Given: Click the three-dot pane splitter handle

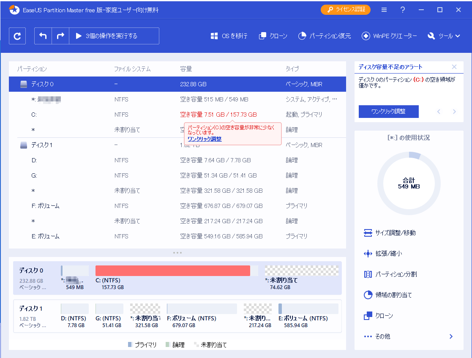Looking at the screenshot, I should (x=177, y=253).
